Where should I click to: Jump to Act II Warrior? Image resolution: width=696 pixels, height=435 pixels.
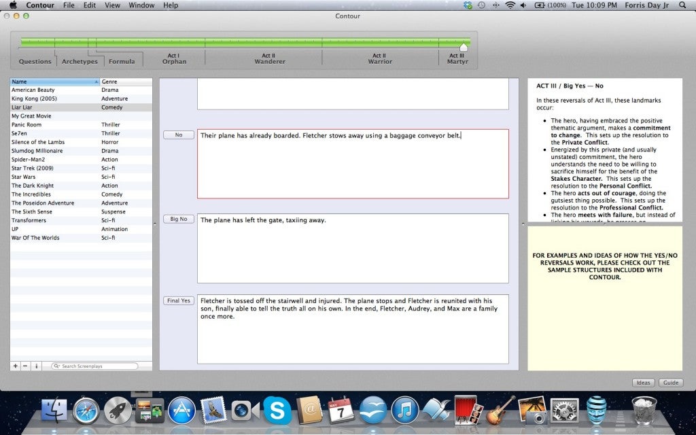tap(380, 58)
